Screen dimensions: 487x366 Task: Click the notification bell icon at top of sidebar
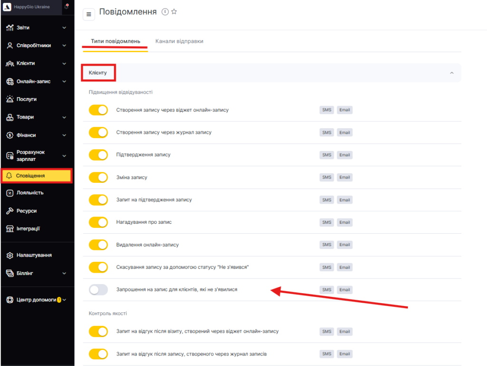(x=66, y=7)
